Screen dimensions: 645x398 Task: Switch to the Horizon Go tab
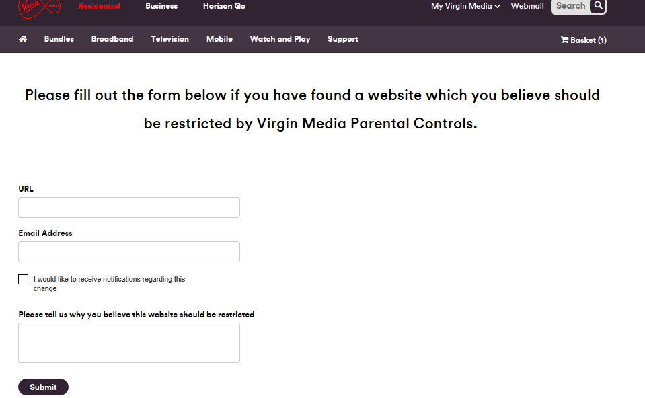pyautogui.click(x=224, y=6)
